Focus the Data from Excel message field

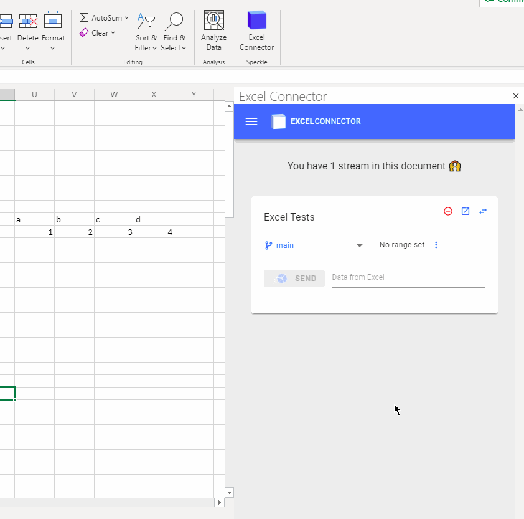pyautogui.click(x=408, y=278)
